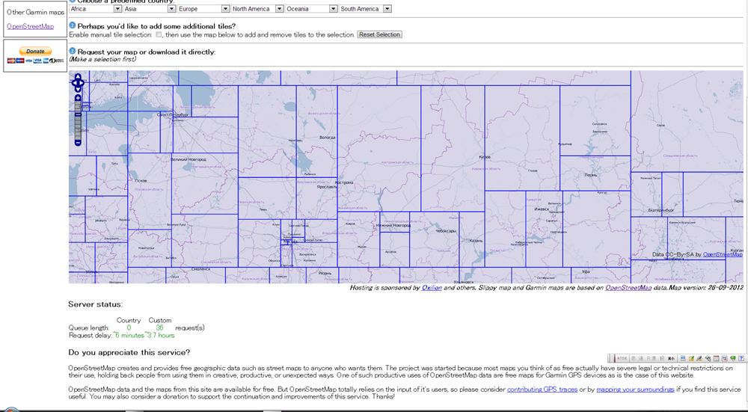Viewport: 748px width, 412px height.
Task: Click the pen icon on ATOK toolbar
Action: 700,358
